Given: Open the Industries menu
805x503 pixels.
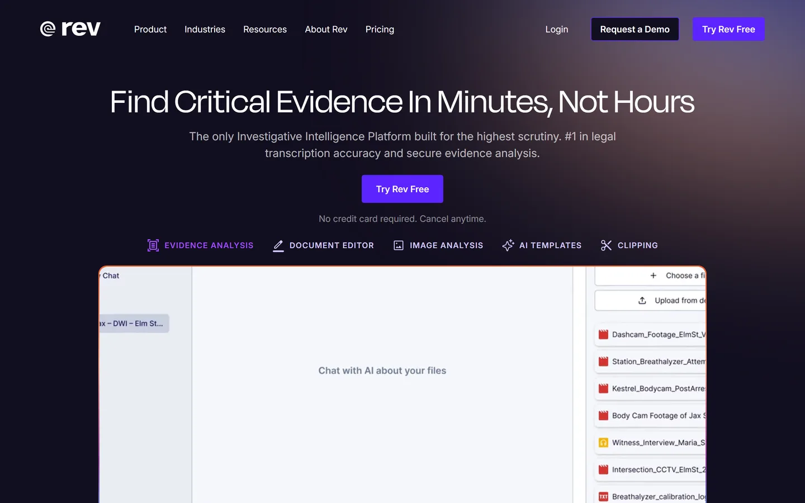Looking at the screenshot, I should 205,29.
